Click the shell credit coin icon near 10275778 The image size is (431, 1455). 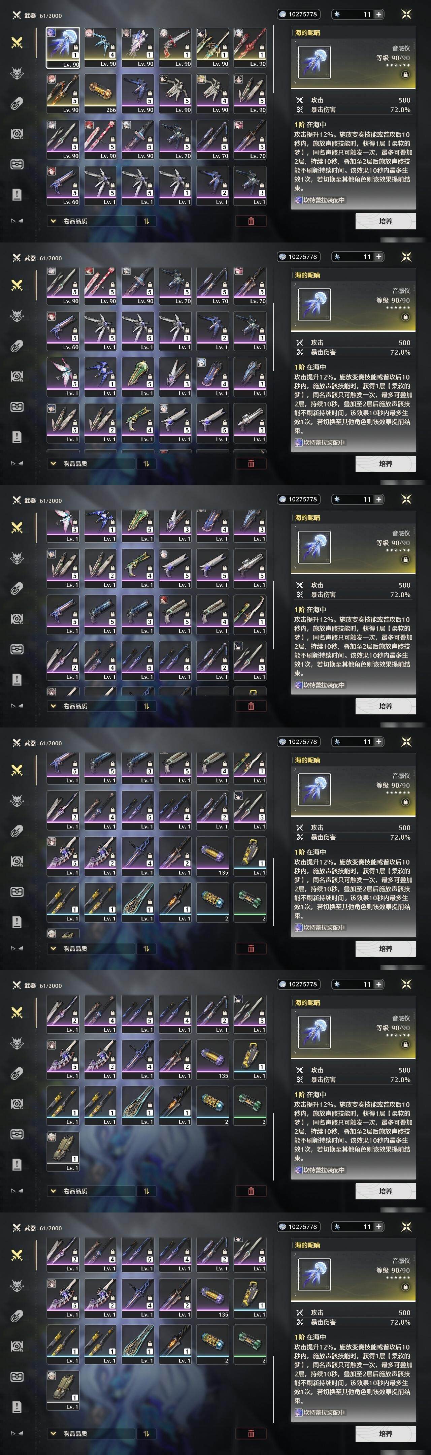click(283, 14)
